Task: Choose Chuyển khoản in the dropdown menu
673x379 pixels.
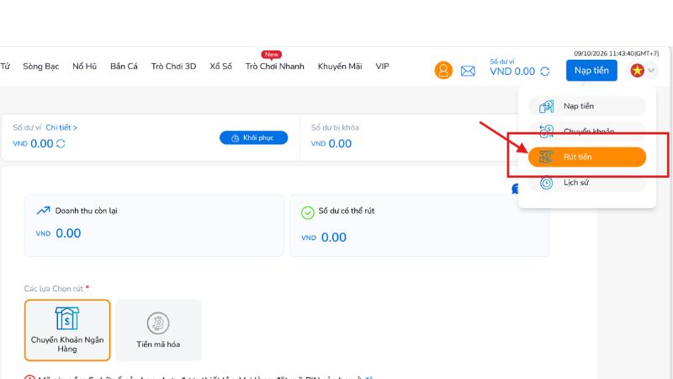Action: click(x=586, y=131)
